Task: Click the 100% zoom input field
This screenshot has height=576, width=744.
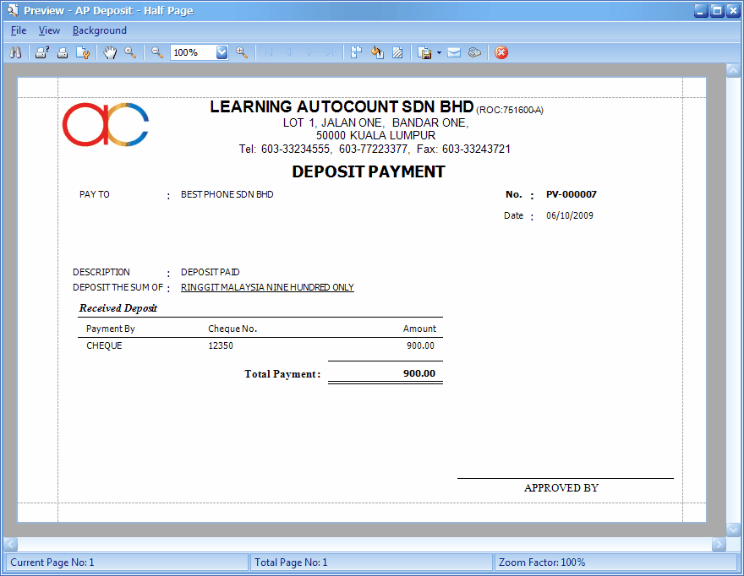Action: (x=194, y=52)
